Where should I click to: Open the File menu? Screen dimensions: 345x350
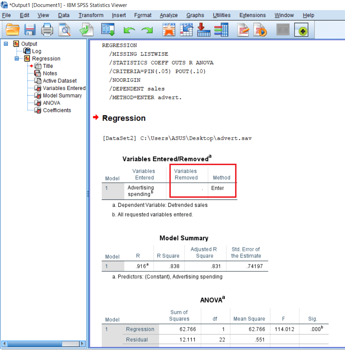pyautogui.click(x=6, y=15)
